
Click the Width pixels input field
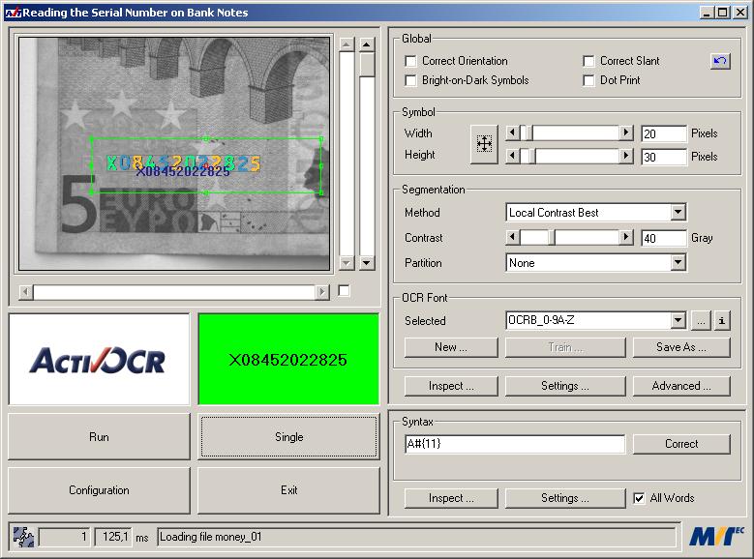pos(664,133)
